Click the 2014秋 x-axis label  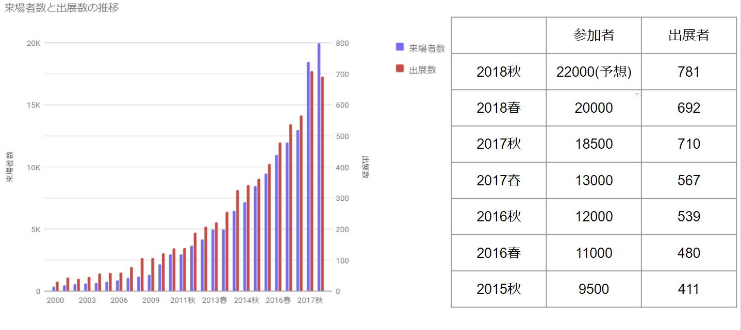[x=246, y=300]
